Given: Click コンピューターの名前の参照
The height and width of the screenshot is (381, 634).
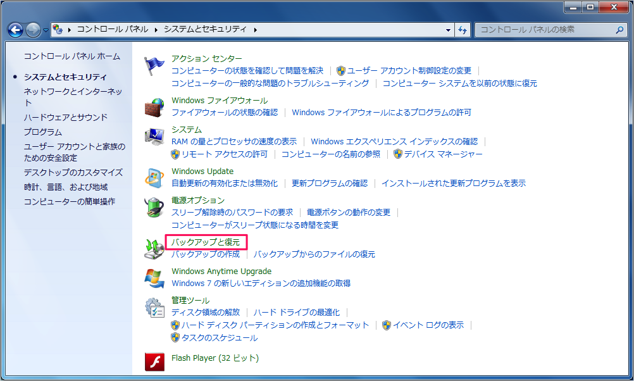Looking at the screenshot, I should coord(331,154).
